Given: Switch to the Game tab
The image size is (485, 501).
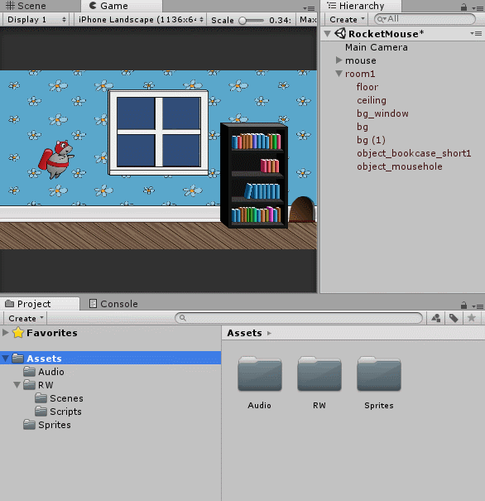Looking at the screenshot, I should pos(108,6).
